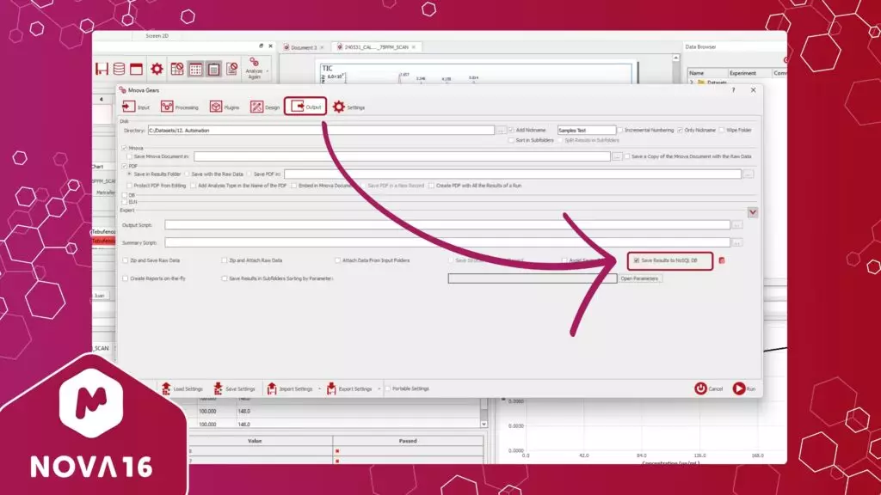Click the Directory path input field
This screenshot has width=881, height=495.
pyautogui.click(x=320, y=130)
